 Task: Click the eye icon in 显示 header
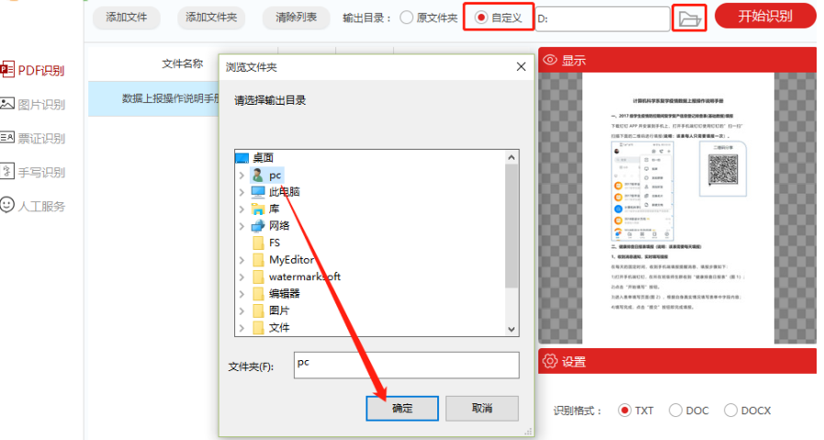[x=549, y=60]
